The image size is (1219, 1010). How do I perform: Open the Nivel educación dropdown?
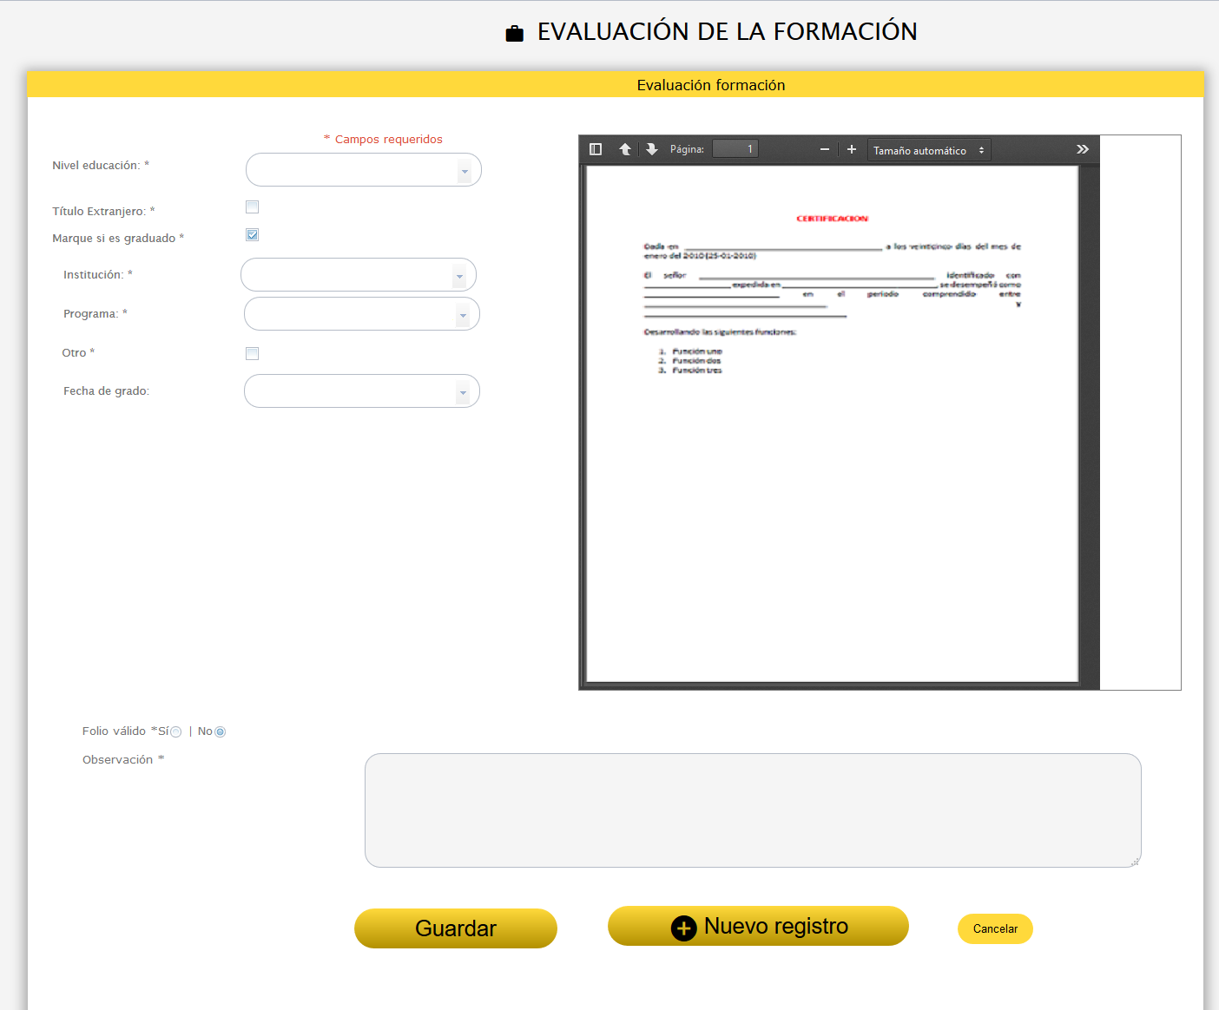[465, 171]
